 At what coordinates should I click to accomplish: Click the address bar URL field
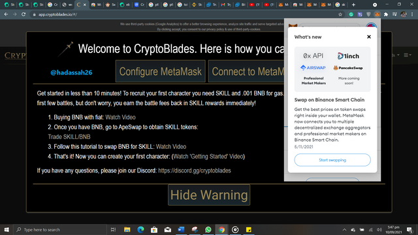184,14
